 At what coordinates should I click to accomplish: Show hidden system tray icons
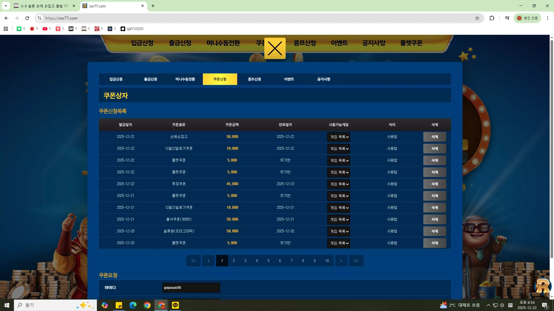488,305
